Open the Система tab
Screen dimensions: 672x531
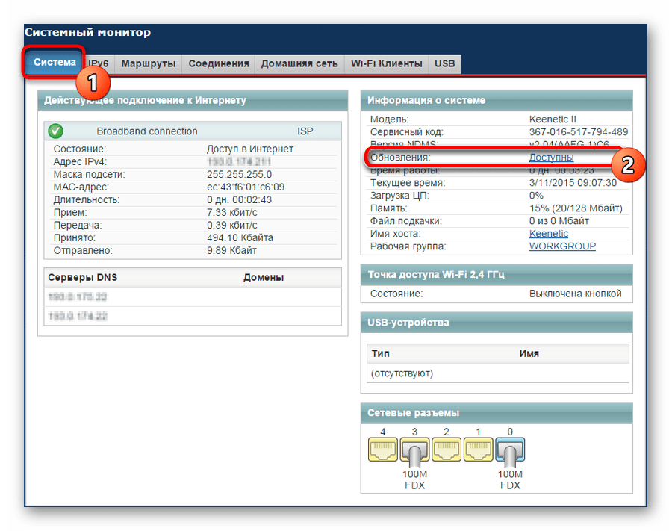click(x=55, y=63)
